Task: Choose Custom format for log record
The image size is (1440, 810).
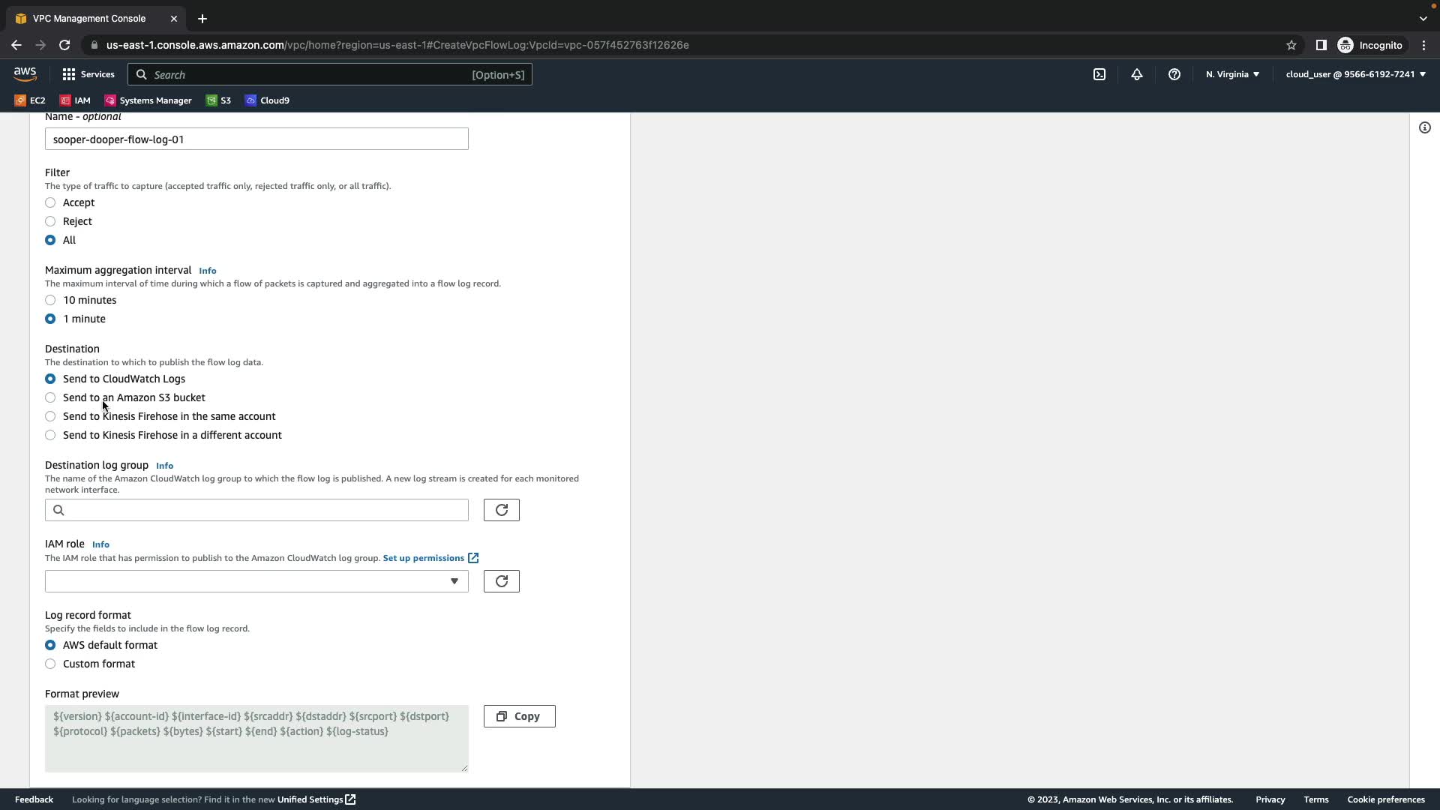Action: coord(50,664)
